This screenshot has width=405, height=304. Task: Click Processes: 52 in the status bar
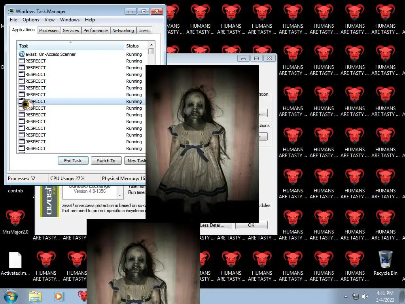21,179
